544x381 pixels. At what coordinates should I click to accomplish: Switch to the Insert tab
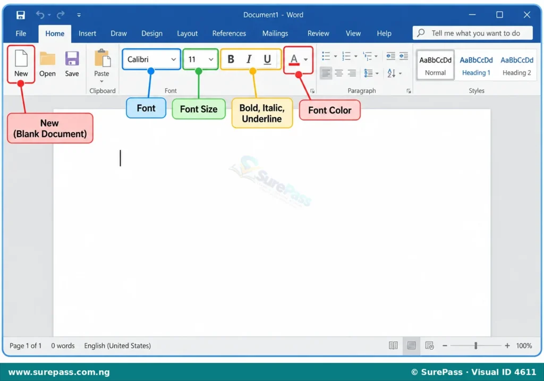[x=87, y=33]
